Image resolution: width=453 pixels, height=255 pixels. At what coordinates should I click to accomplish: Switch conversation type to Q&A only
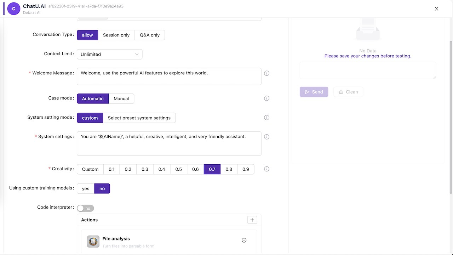150,35
